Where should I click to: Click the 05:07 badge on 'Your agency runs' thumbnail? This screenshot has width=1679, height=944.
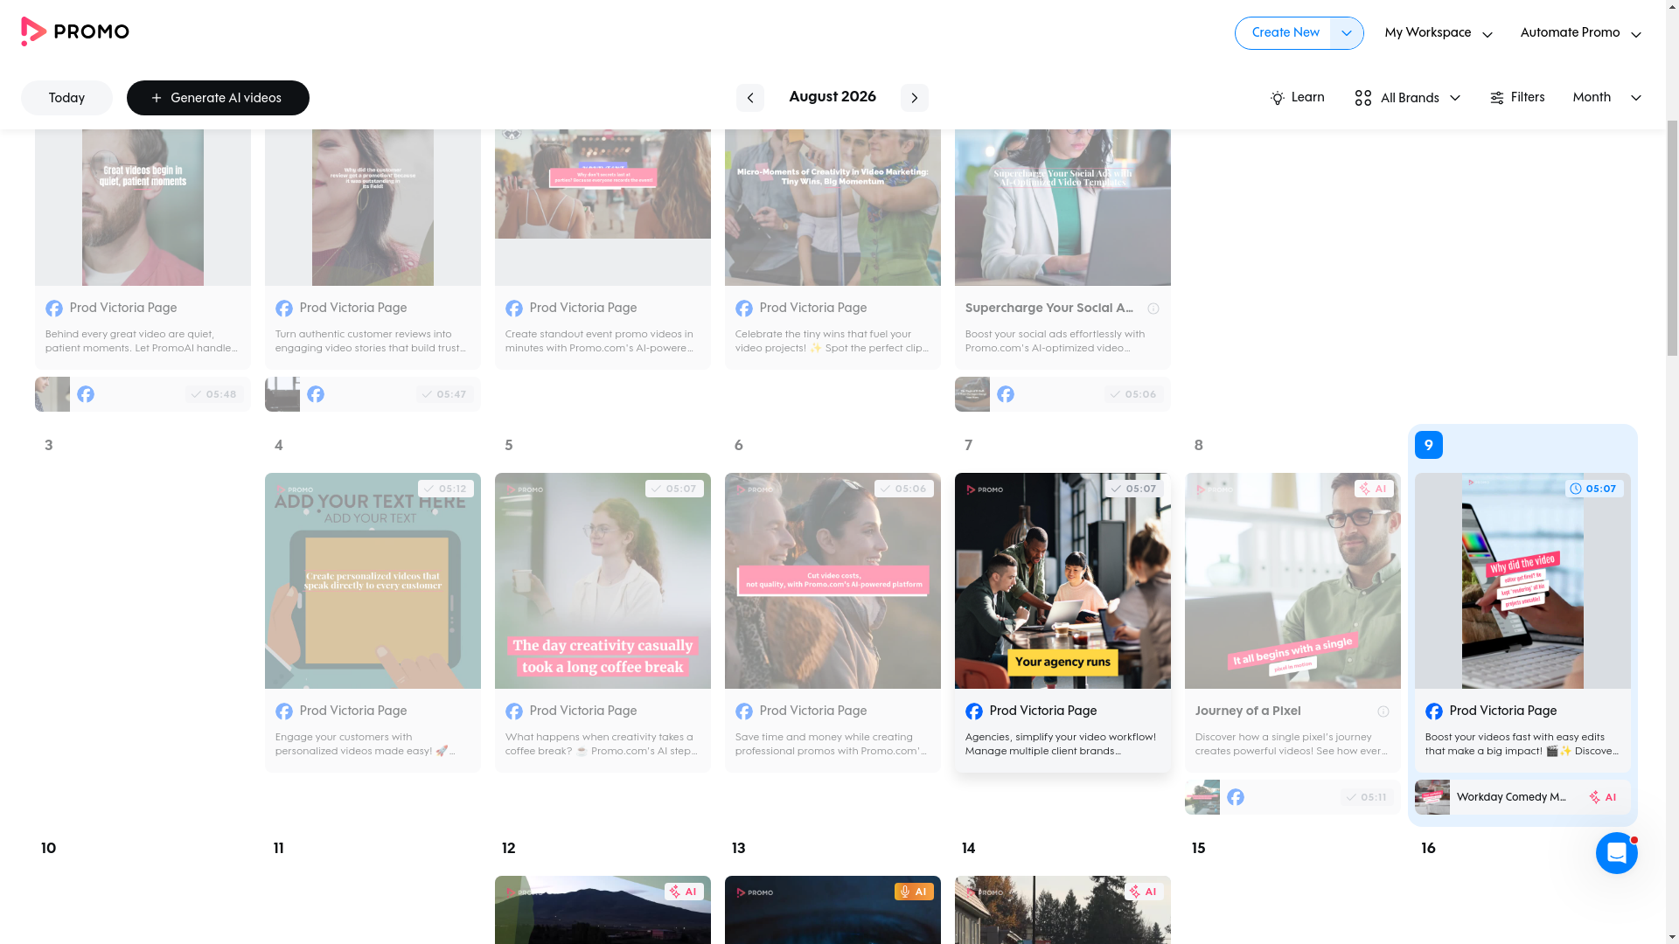[1134, 489]
